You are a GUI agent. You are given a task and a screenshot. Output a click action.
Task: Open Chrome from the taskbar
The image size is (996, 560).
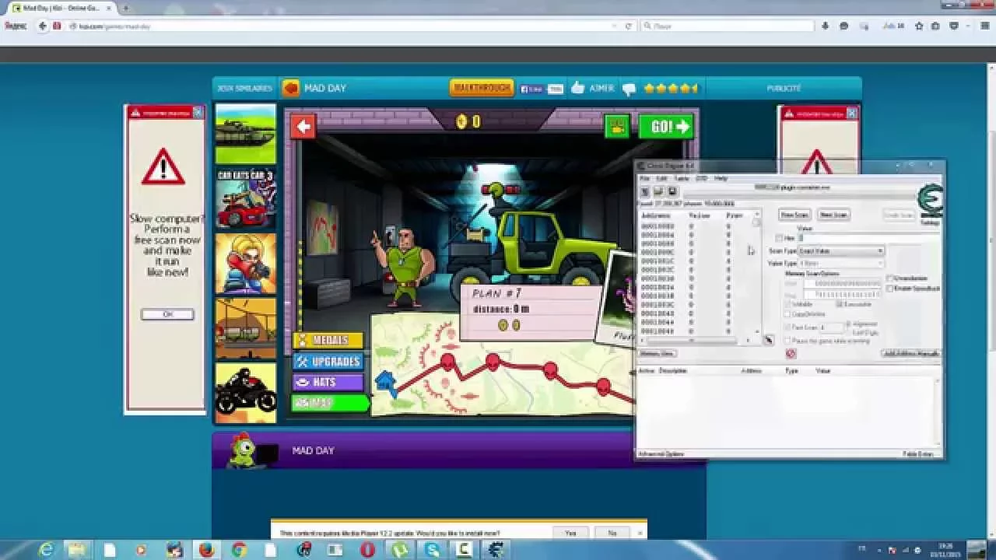click(239, 550)
